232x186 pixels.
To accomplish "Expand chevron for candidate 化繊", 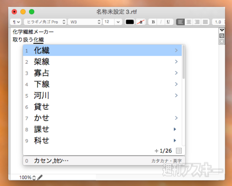I will coord(176,50).
